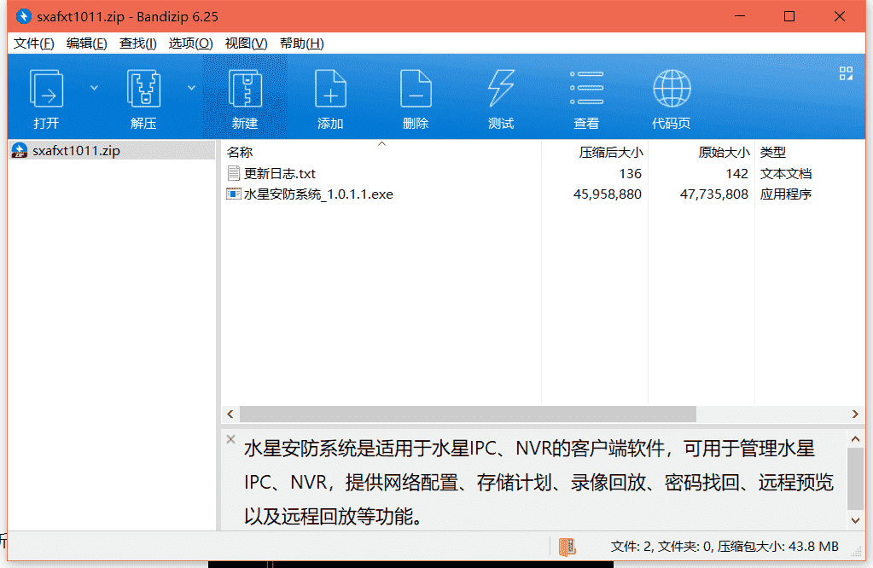The height and width of the screenshot is (568, 873).
Task: Select the file 更新日志.txt
Action: point(280,174)
